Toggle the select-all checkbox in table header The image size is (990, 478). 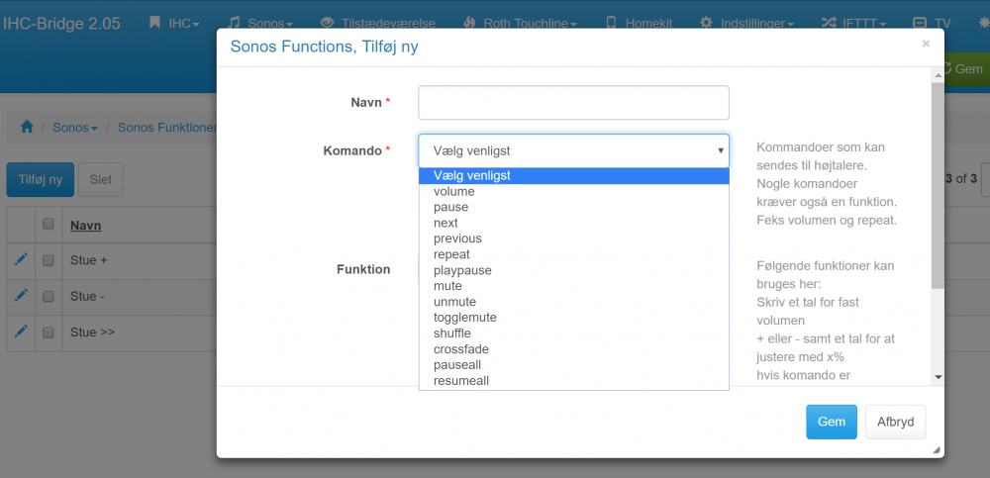coord(48,225)
